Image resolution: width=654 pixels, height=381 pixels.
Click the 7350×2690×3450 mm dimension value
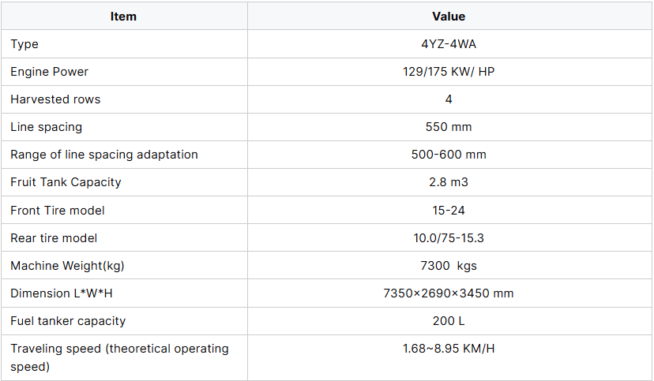tap(449, 293)
